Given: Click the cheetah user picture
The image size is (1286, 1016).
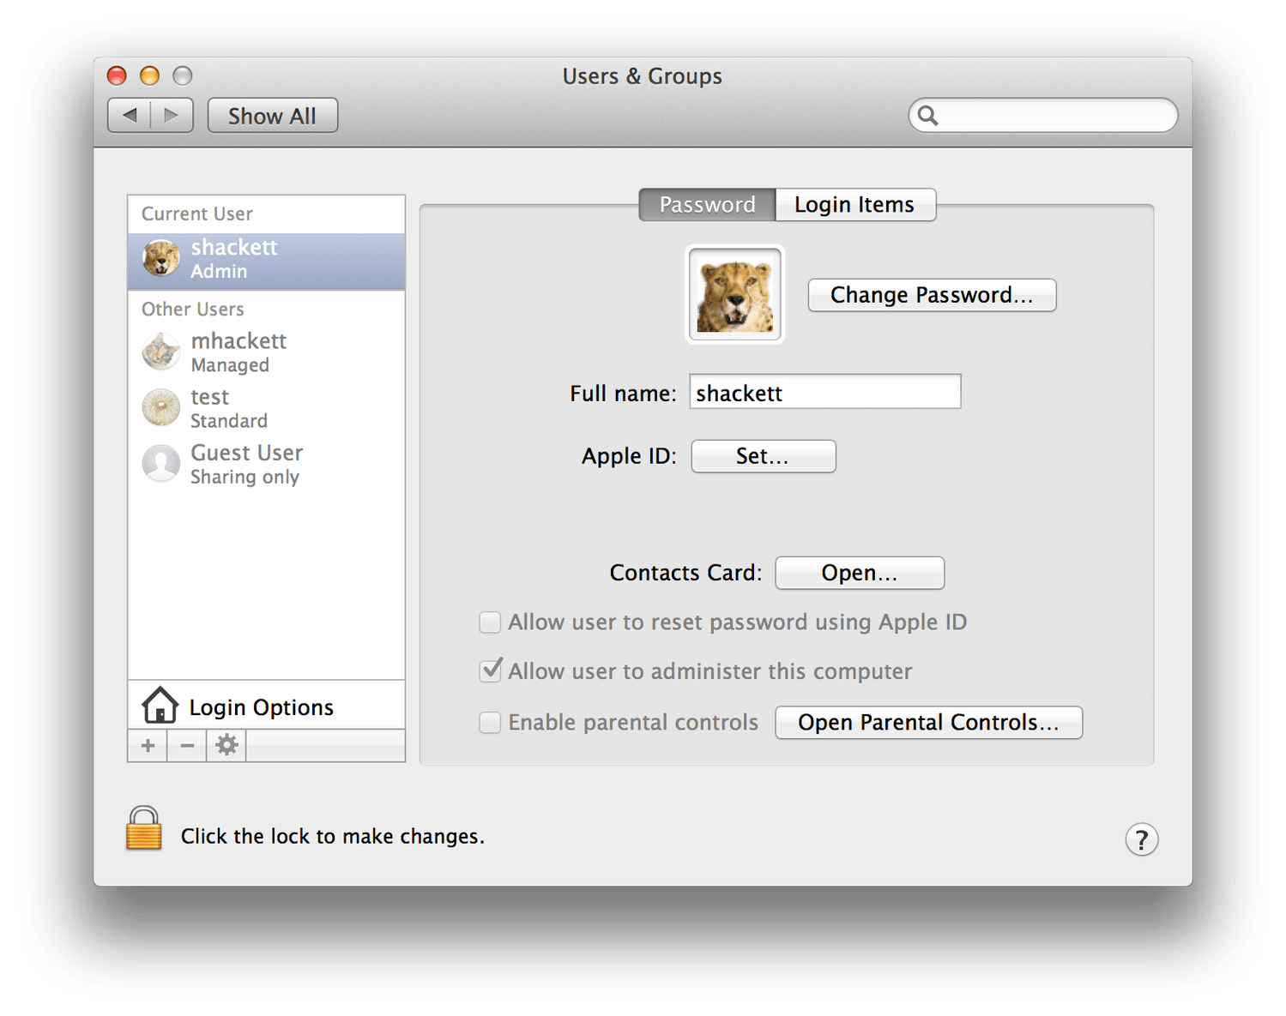Looking at the screenshot, I should point(735,295).
